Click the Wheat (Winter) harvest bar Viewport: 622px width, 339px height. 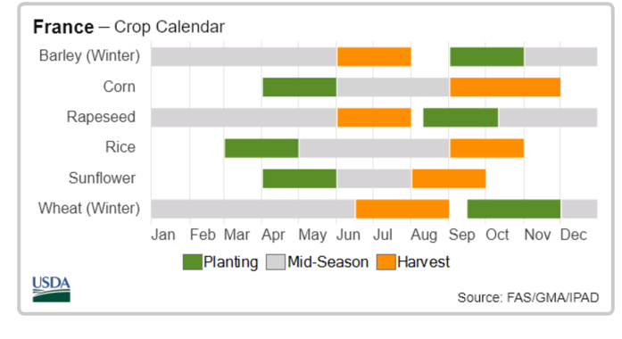[x=402, y=209]
